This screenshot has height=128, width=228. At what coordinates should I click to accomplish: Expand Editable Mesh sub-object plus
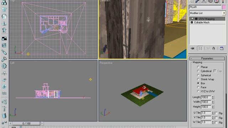coord(192,22)
